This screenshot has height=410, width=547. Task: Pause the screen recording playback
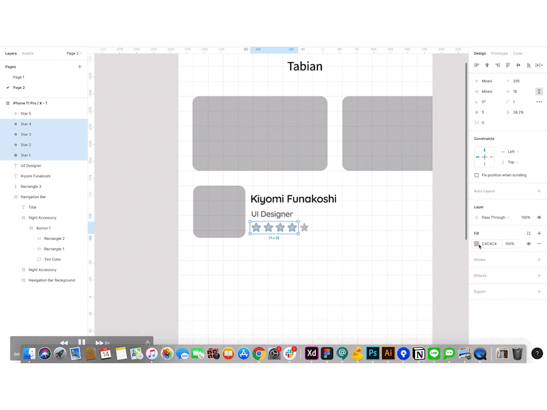[x=81, y=342]
